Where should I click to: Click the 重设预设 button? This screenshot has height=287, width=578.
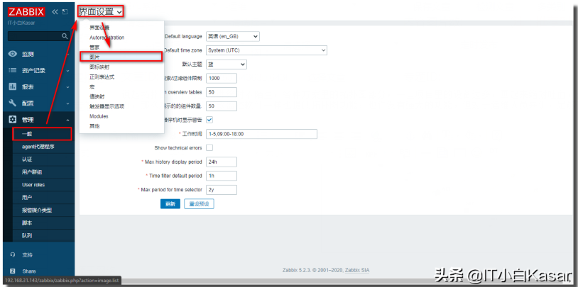tap(199, 204)
